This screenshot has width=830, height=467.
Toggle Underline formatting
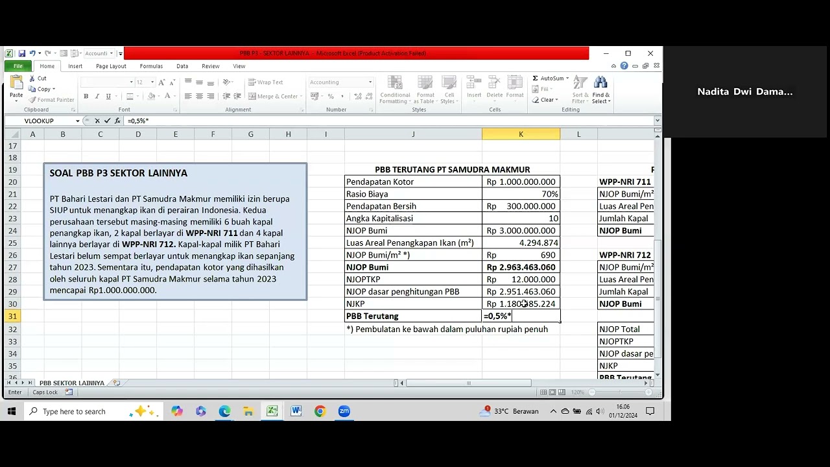pos(108,96)
